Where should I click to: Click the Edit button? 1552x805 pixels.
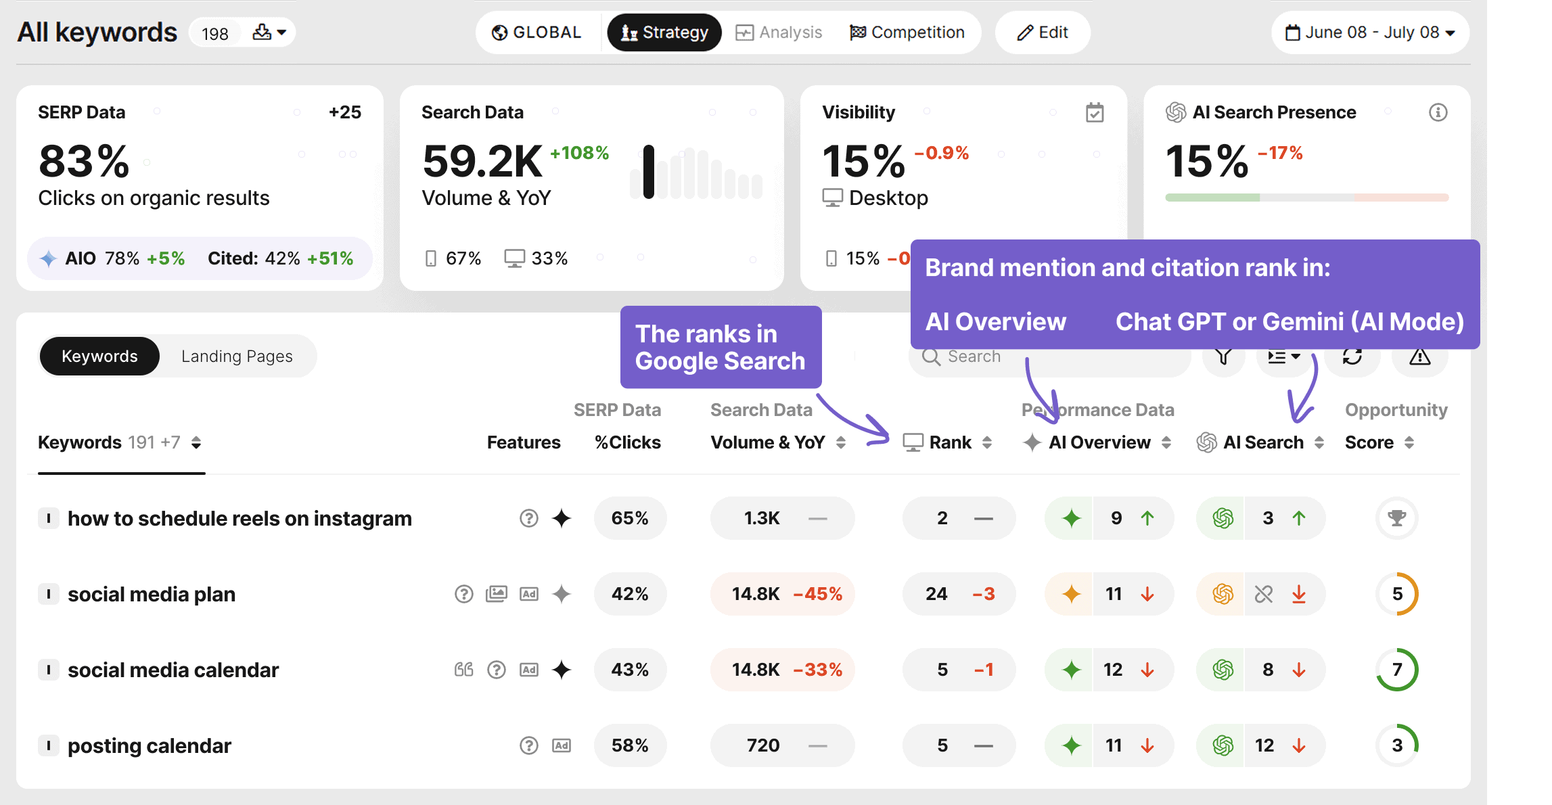1043,32
